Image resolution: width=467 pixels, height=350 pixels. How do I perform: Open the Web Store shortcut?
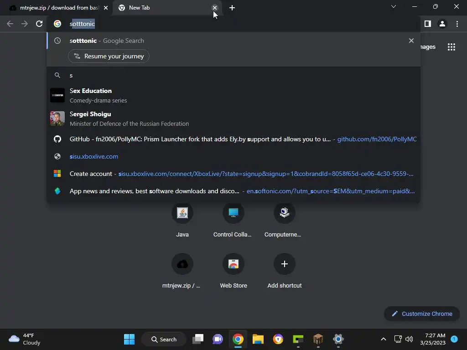(233, 271)
